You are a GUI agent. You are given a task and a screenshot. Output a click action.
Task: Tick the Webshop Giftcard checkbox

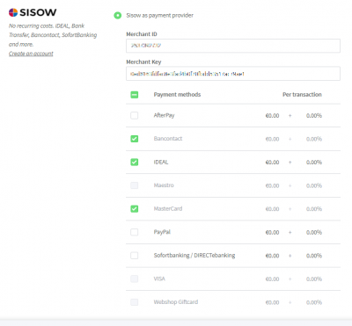(x=135, y=302)
